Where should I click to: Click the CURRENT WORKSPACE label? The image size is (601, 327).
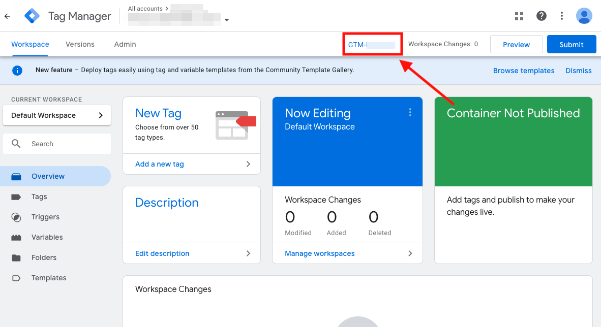[x=46, y=100]
